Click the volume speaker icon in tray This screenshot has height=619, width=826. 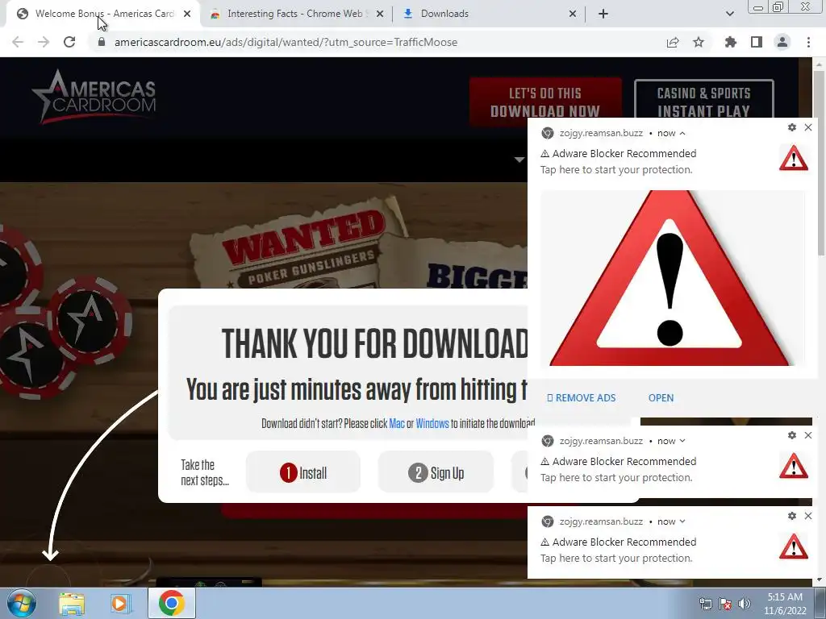point(745,604)
